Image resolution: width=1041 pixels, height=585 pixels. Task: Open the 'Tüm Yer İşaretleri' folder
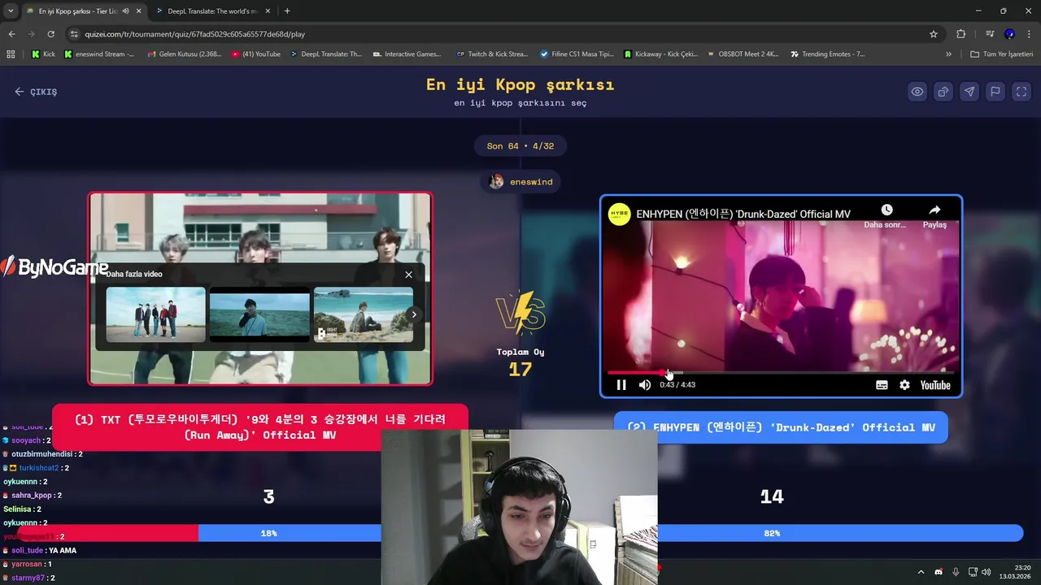(1001, 54)
